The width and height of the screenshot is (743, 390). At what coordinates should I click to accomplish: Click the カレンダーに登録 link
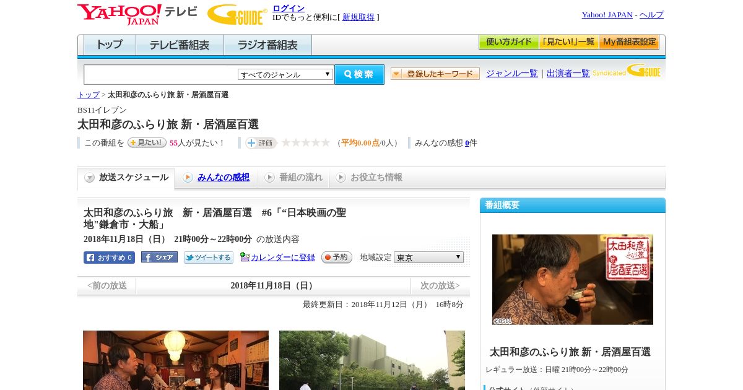(283, 258)
